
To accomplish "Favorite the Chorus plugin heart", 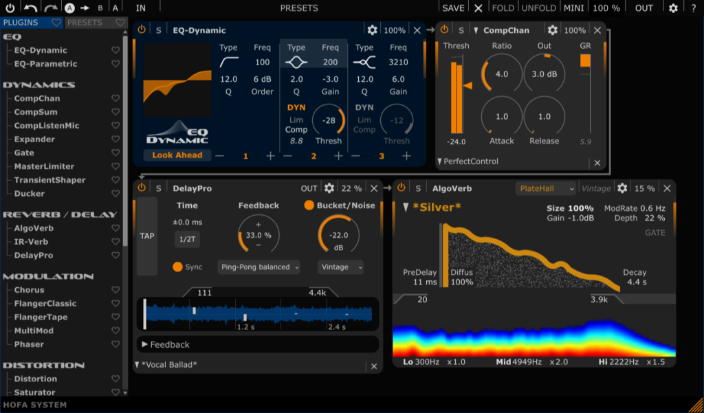I will click(x=115, y=289).
